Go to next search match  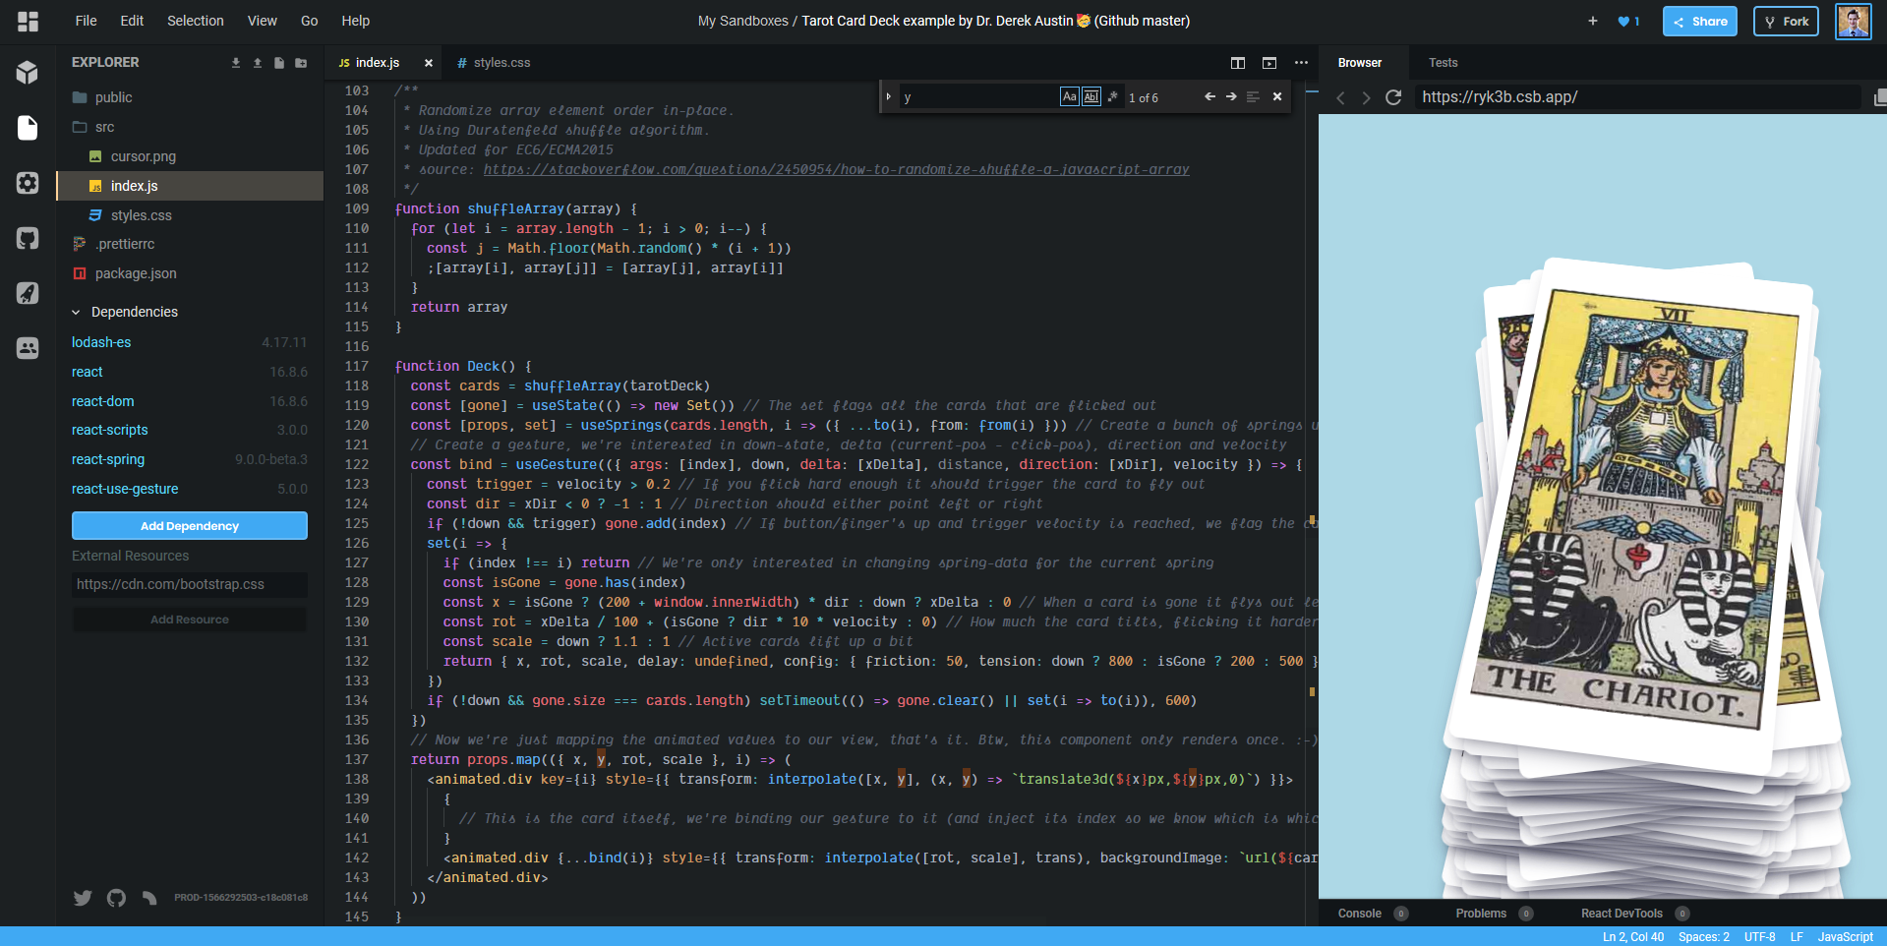[x=1231, y=96]
